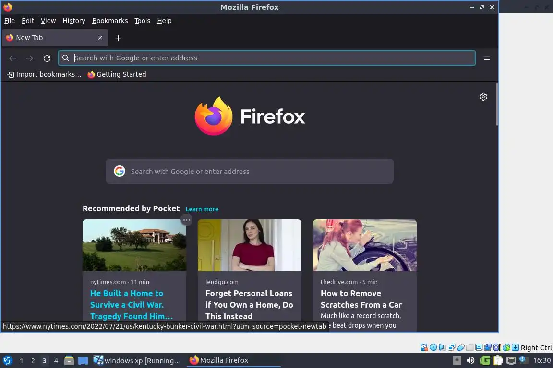
Task: Open the file manager icon in the taskbar
Action: [x=69, y=361]
